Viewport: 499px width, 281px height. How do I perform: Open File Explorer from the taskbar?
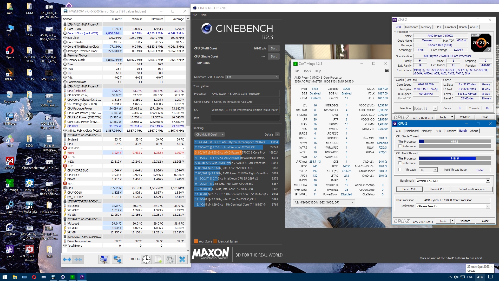15,277
